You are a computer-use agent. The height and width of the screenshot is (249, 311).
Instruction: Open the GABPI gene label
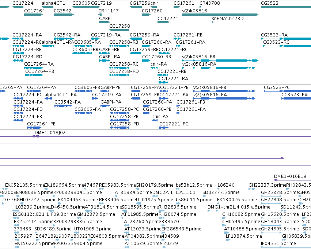(105, 18)
